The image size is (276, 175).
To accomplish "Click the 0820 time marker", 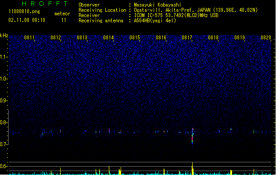I will click(x=266, y=38).
